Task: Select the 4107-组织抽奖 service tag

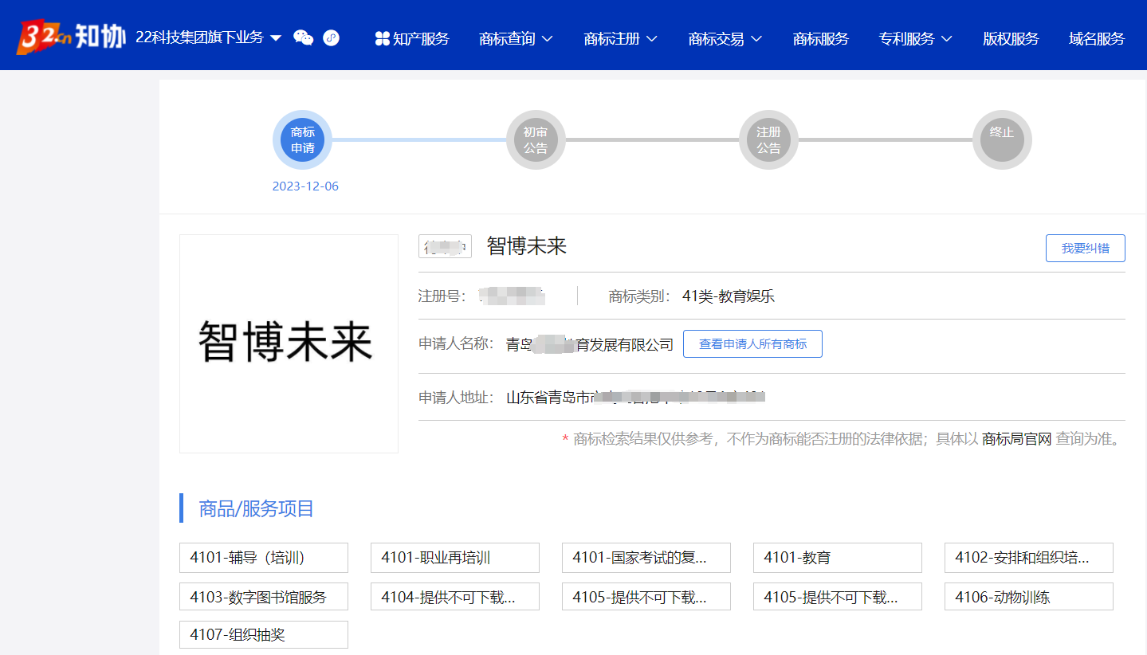Action: (264, 635)
